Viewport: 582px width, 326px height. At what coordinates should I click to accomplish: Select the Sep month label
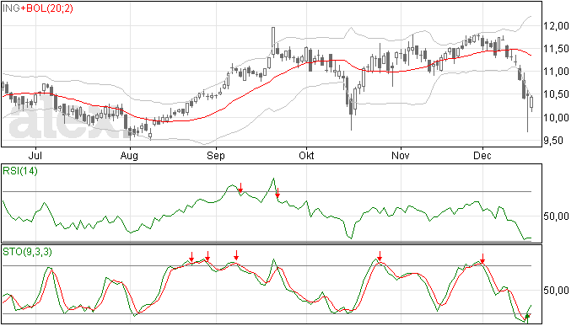coord(216,156)
